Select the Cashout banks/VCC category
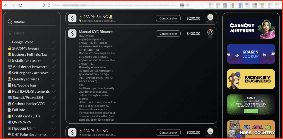This screenshot has width=283, height=139. click(x=28, y=104)
